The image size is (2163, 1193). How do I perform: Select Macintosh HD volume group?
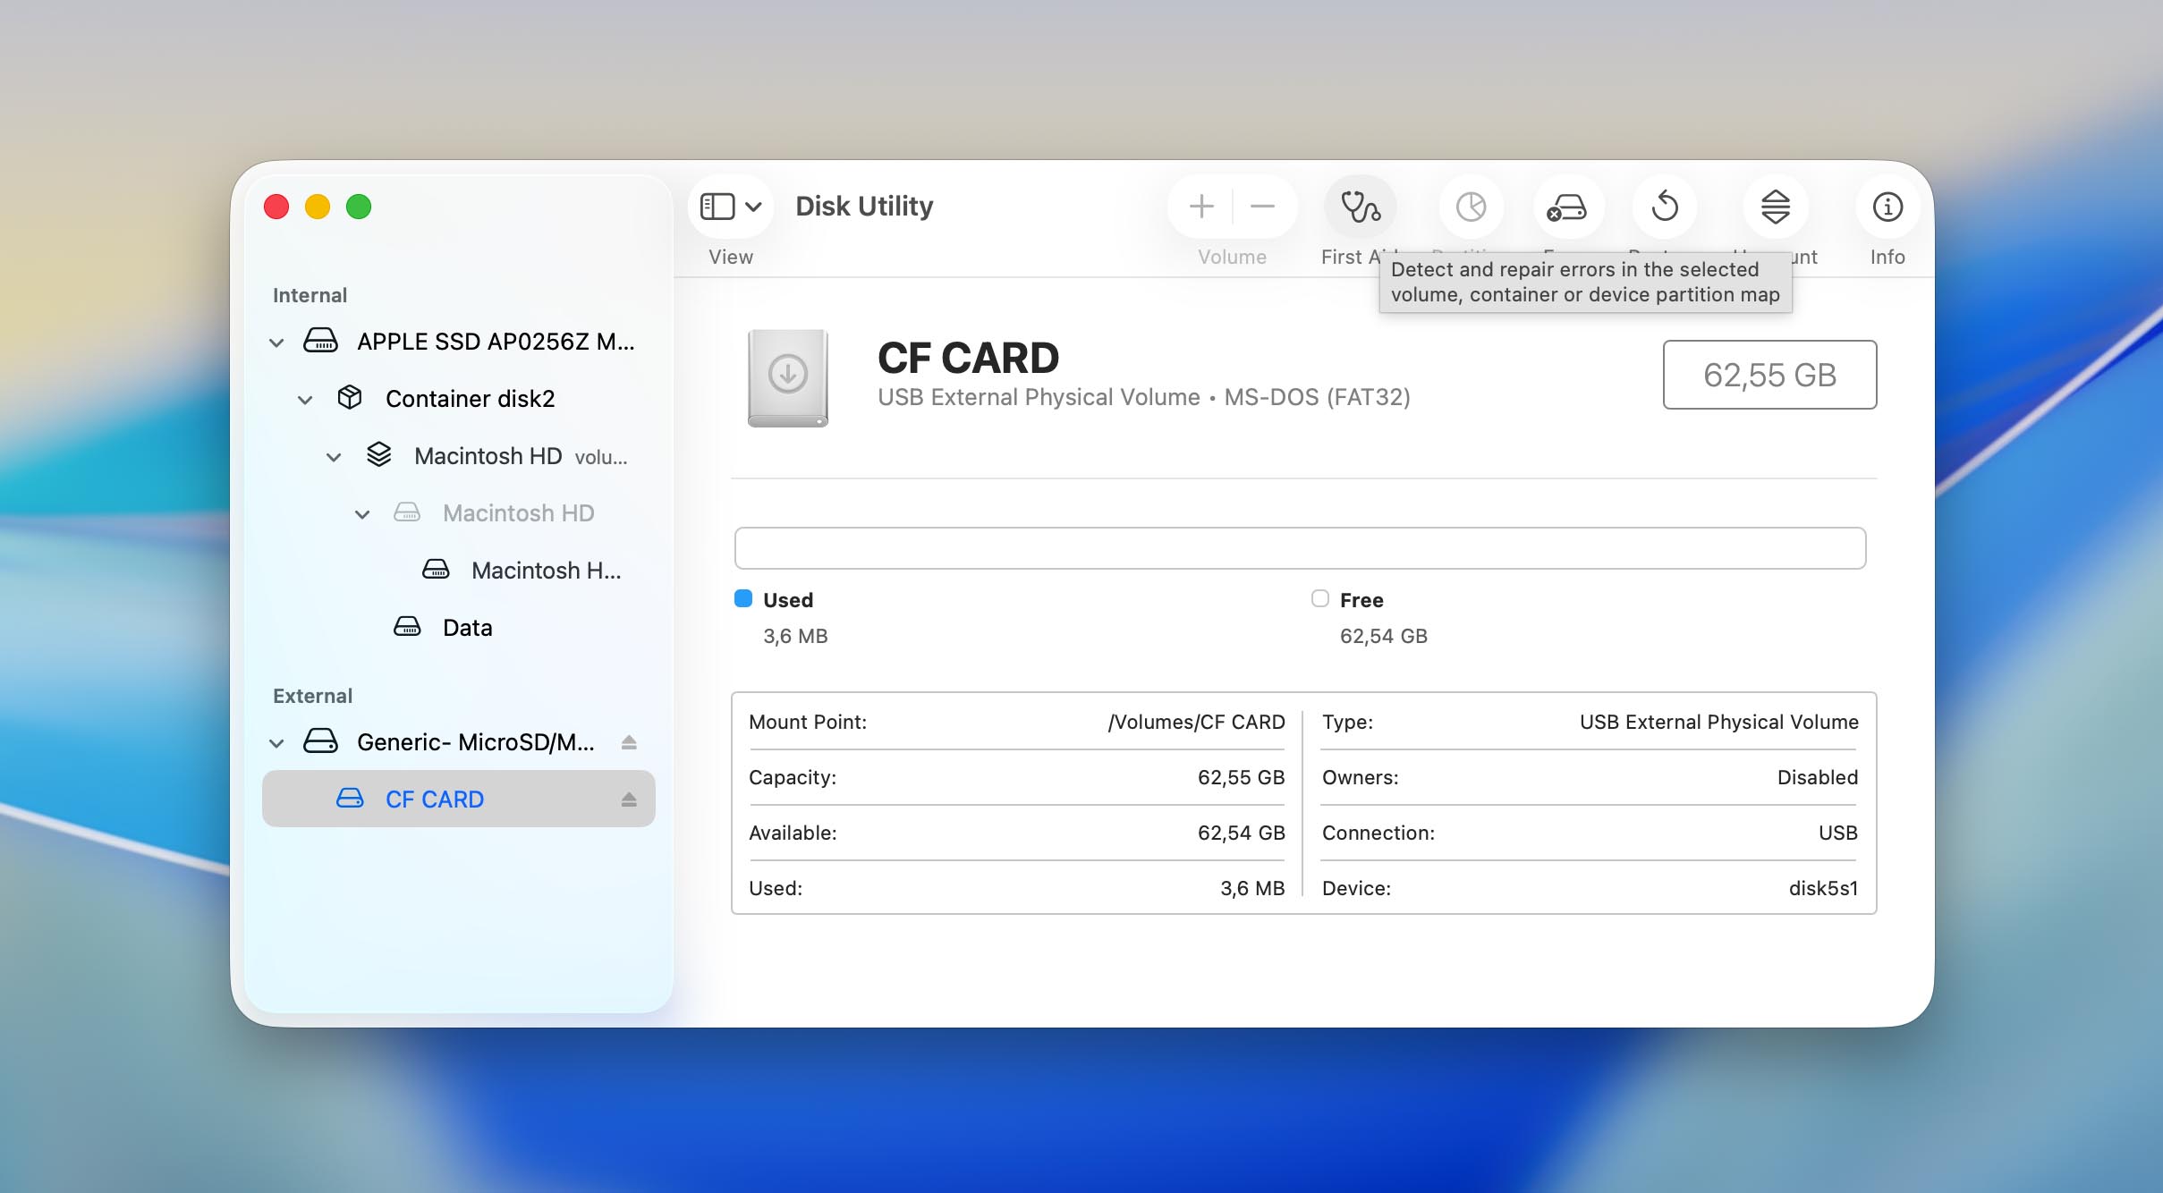(488, 456)
